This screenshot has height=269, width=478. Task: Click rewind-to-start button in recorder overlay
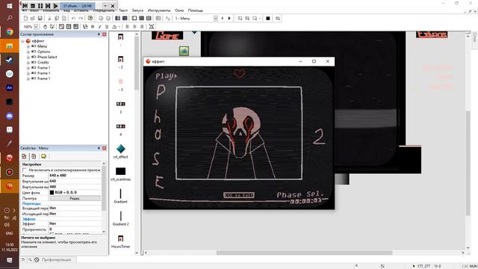[x=25, y=6]
